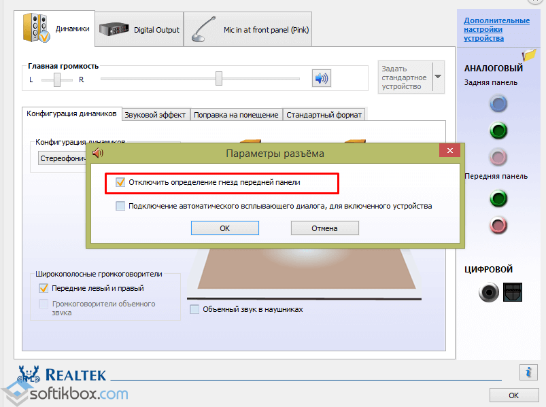Click the pink front panel jack

[499, 224]
